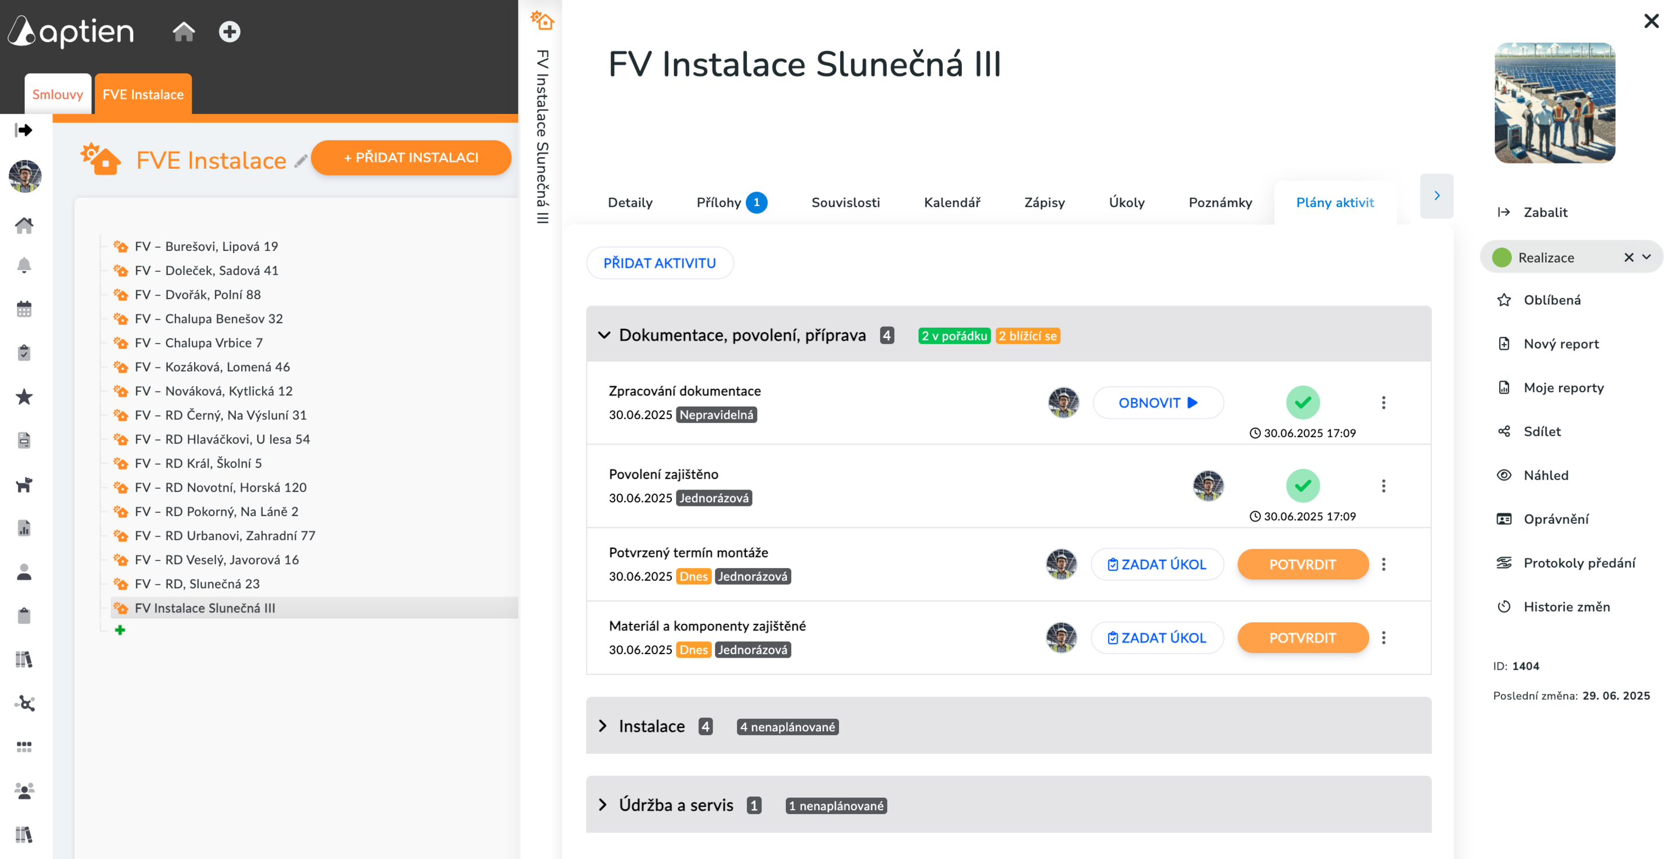1678x859 pixels.
Task: Open Historie změn
Action: (x=1552, y=606)
